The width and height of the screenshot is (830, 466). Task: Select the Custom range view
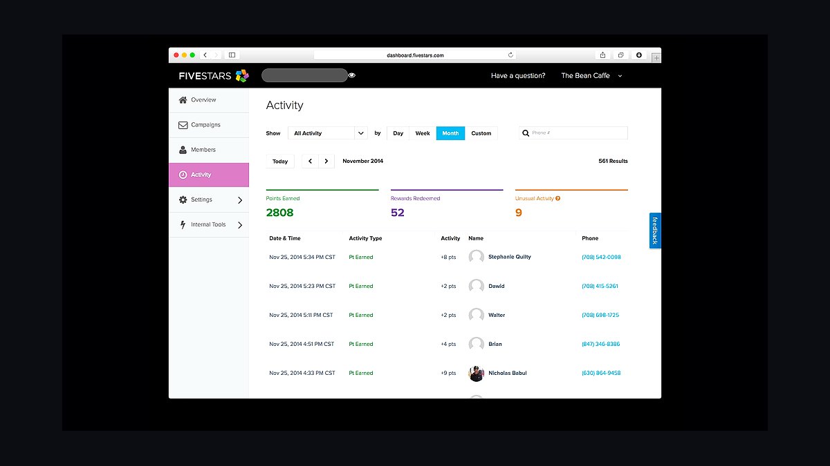[x=481, y=133]
